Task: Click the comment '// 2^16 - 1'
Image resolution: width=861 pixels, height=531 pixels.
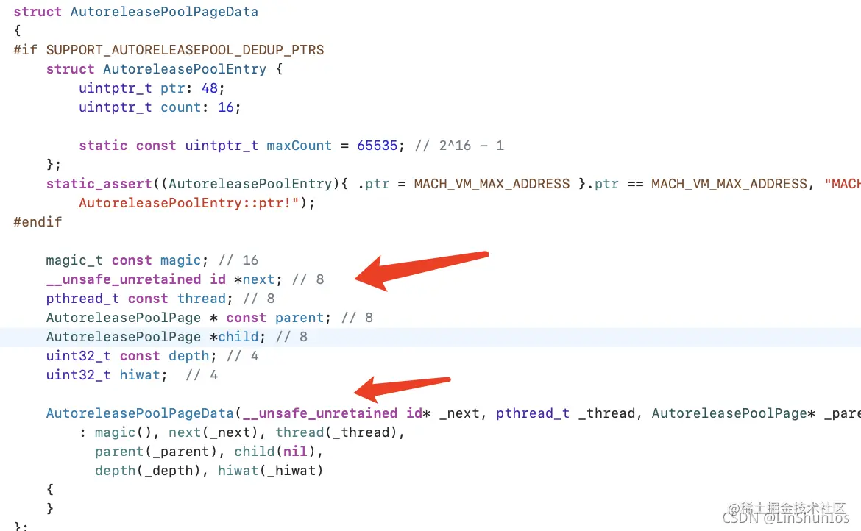Action: pos(460,146)
